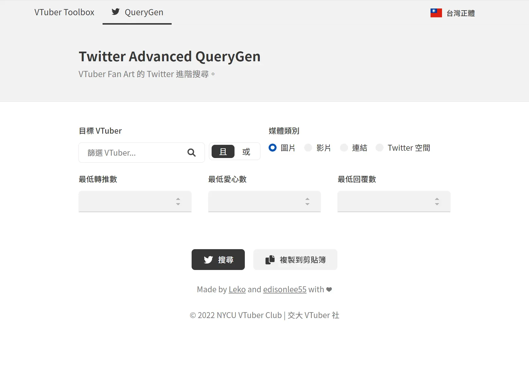Switch the filter logic to 或
The height and width of the screenshot is (367, 529).
point(246,152)
